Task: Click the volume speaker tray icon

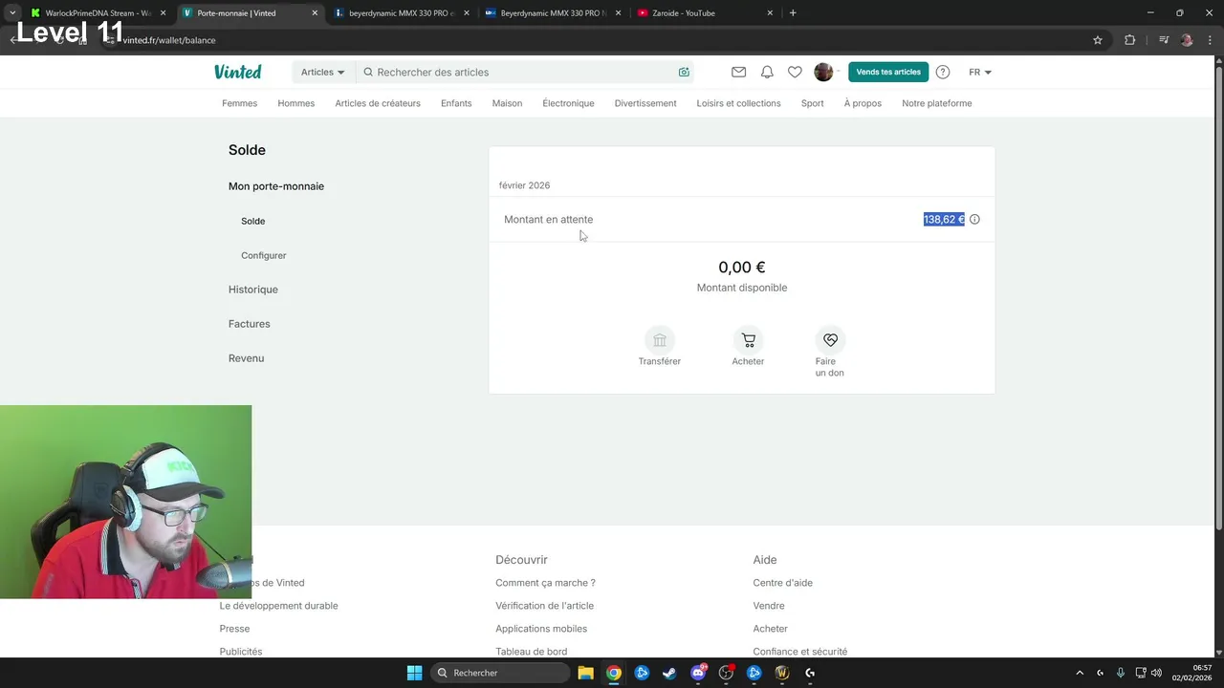Action: coord(1157,673)
